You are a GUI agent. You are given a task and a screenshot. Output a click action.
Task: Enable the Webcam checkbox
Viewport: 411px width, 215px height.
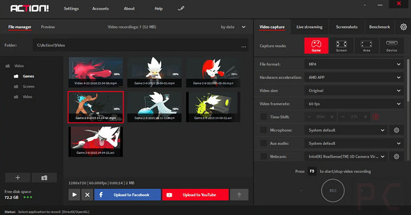coord(263,156)
